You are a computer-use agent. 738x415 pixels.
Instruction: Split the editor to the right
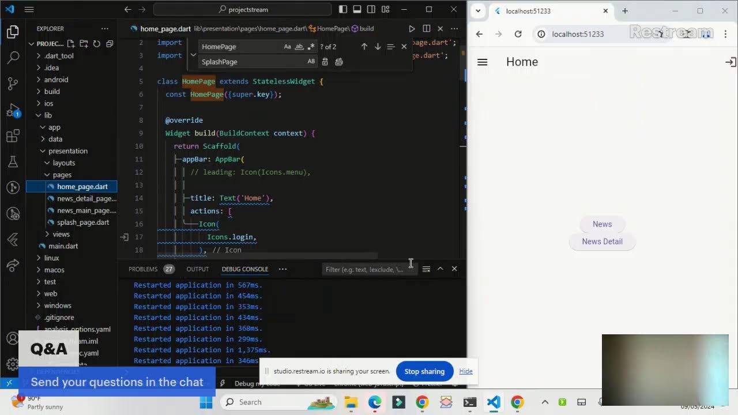(426, 28)
